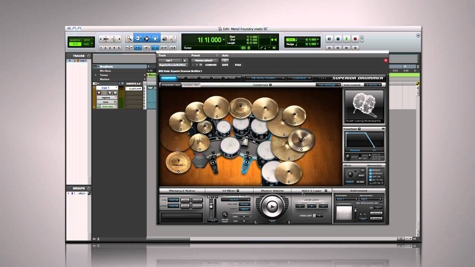Mute the Inst 1 track

point(115,93)
